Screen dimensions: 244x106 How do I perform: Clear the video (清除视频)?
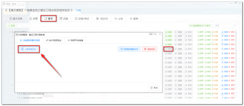point(150,49)
